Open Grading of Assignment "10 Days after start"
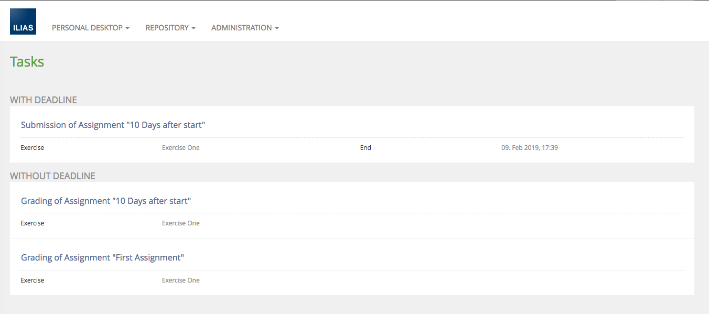 pyautogui.click(x=106, y=201)
